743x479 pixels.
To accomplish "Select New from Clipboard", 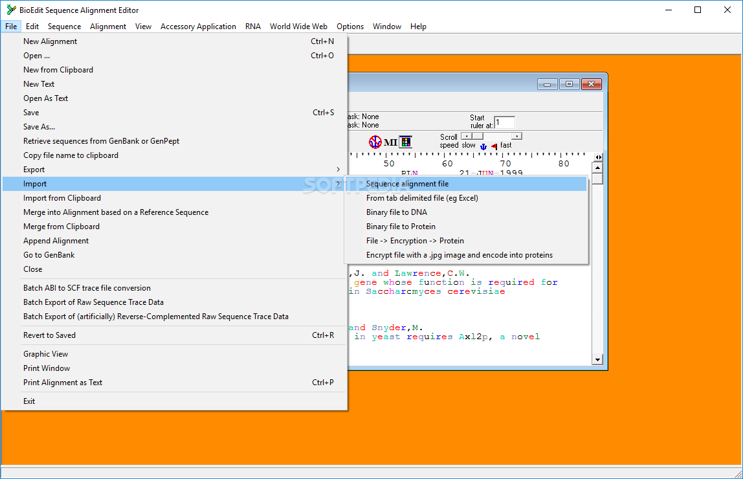I will click(x=175, y=70).
